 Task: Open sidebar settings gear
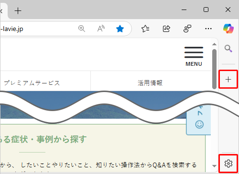[228, 164]
